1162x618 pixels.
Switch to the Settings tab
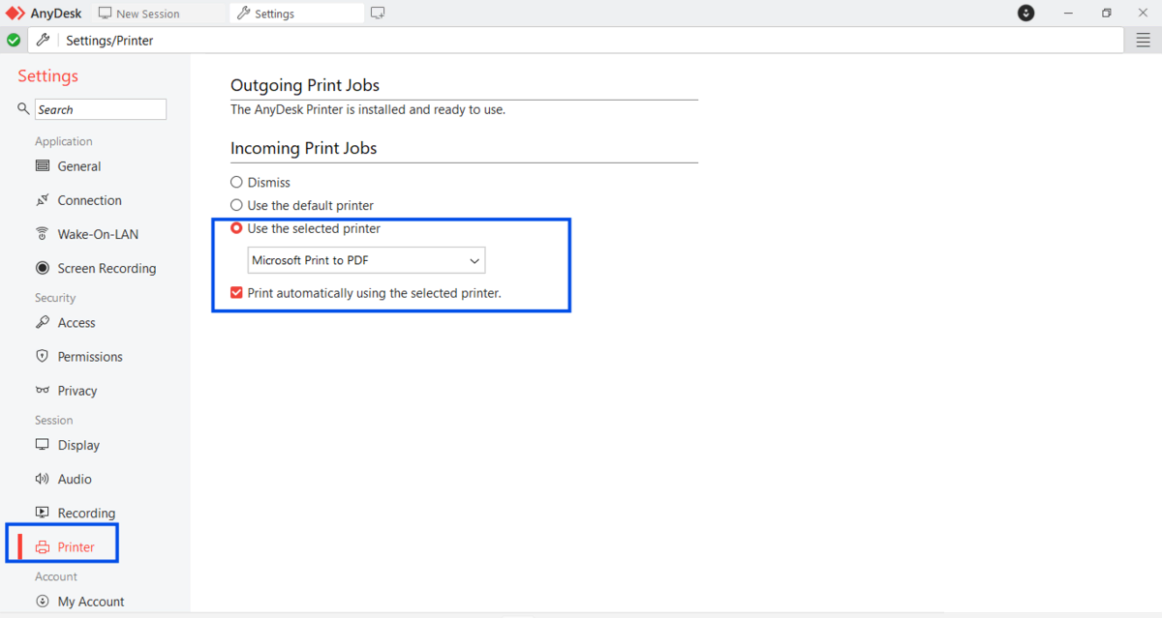(x=274, y=14)
